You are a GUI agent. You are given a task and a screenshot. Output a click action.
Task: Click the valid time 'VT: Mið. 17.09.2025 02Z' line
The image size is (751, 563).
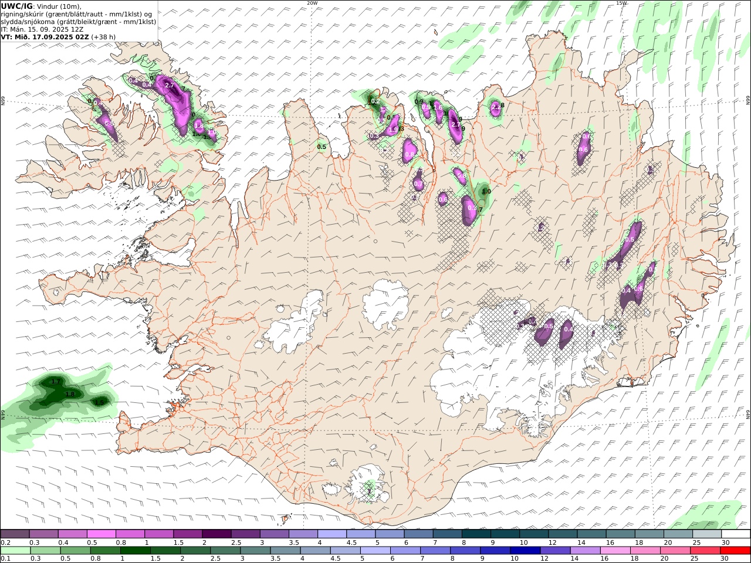tap(45, 36)
